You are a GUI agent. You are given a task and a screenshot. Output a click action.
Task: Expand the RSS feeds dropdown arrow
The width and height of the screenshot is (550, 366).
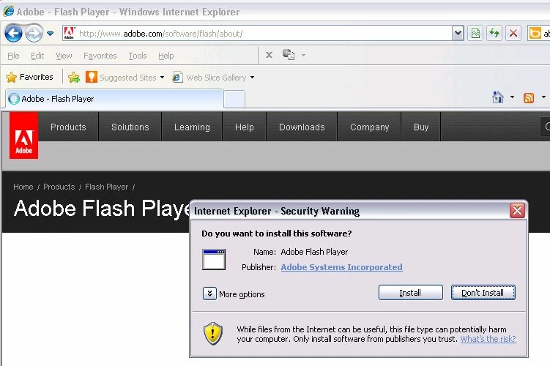click(x=543, y=97)
